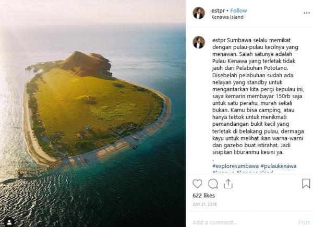This screenshot has width=313, height=227.
Task: Open more options three-dot menu
Action: pyautogui.click(x=307, y=13)
